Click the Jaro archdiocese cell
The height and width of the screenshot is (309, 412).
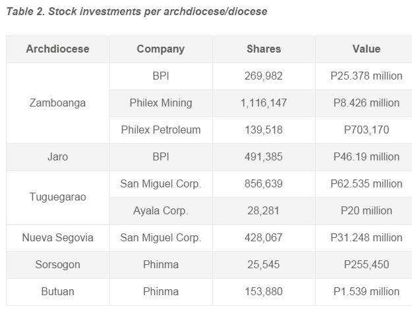coord(58,157)
